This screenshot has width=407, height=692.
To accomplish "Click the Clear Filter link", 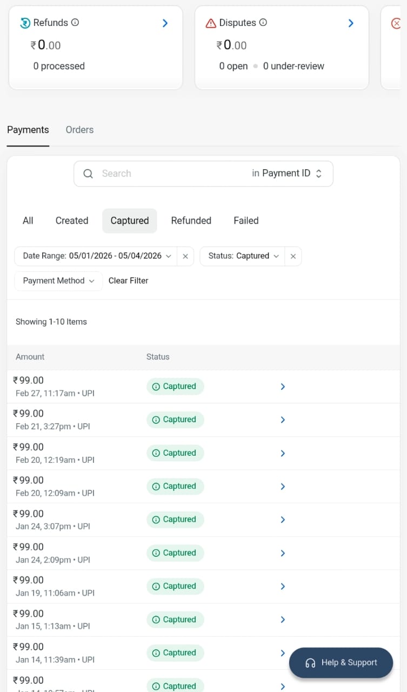I will [128, 281].
